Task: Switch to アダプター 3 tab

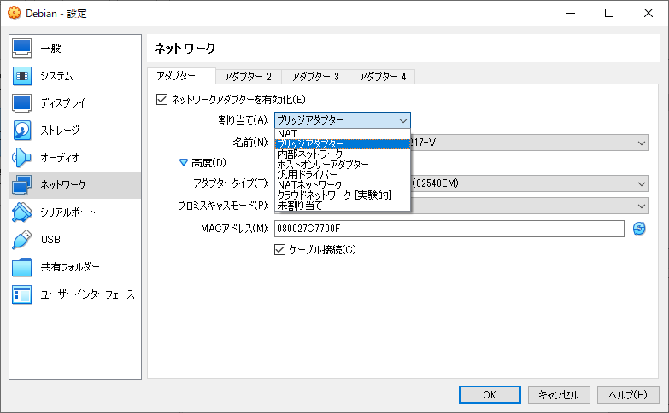Action: tap(315, 77)
